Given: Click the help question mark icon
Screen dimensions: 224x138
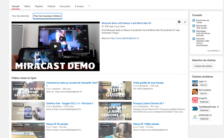Looking at the screenshot, I should (x=179, y=22).
